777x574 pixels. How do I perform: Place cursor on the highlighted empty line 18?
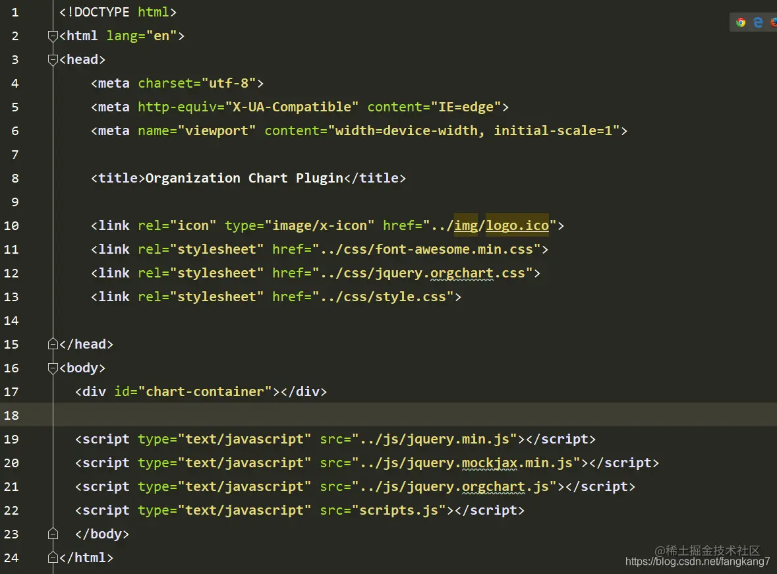[415, 415]
